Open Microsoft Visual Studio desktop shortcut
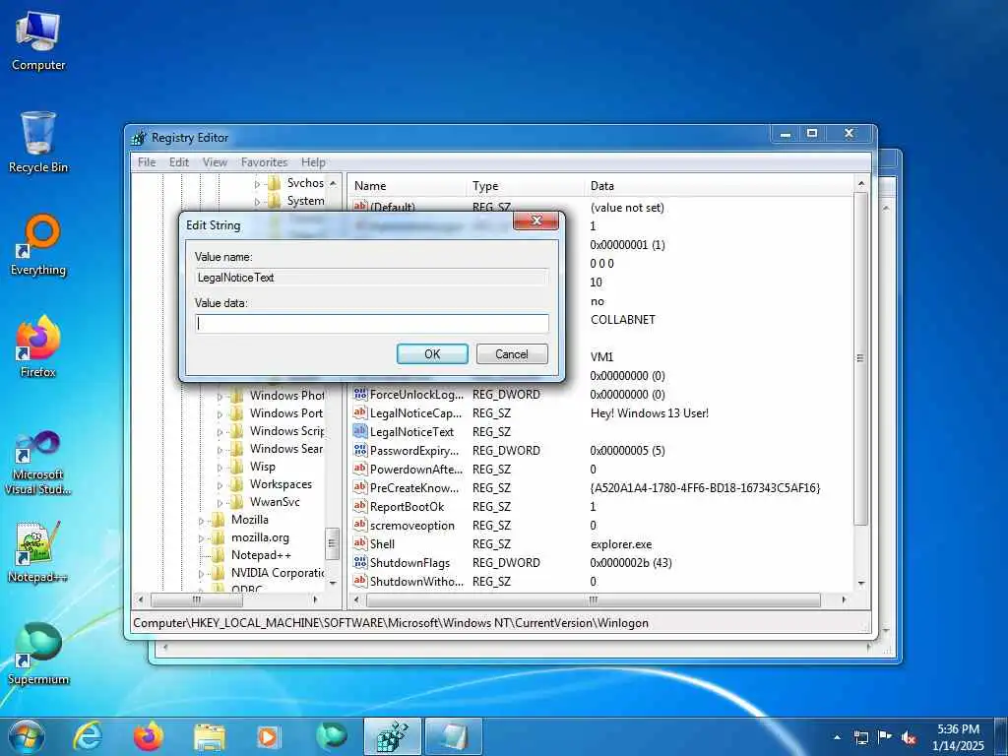This screenshot has height=756, width=1008. (x=38, y=463)
